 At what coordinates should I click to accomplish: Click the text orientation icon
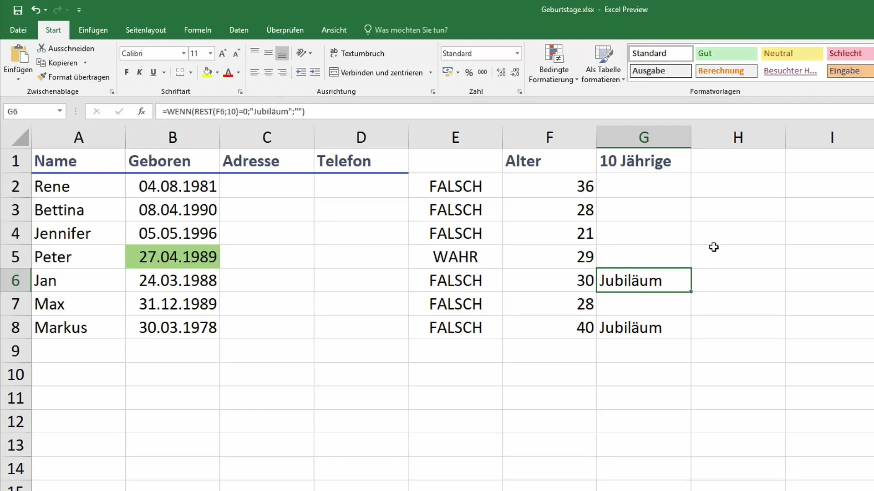(301, 53)
